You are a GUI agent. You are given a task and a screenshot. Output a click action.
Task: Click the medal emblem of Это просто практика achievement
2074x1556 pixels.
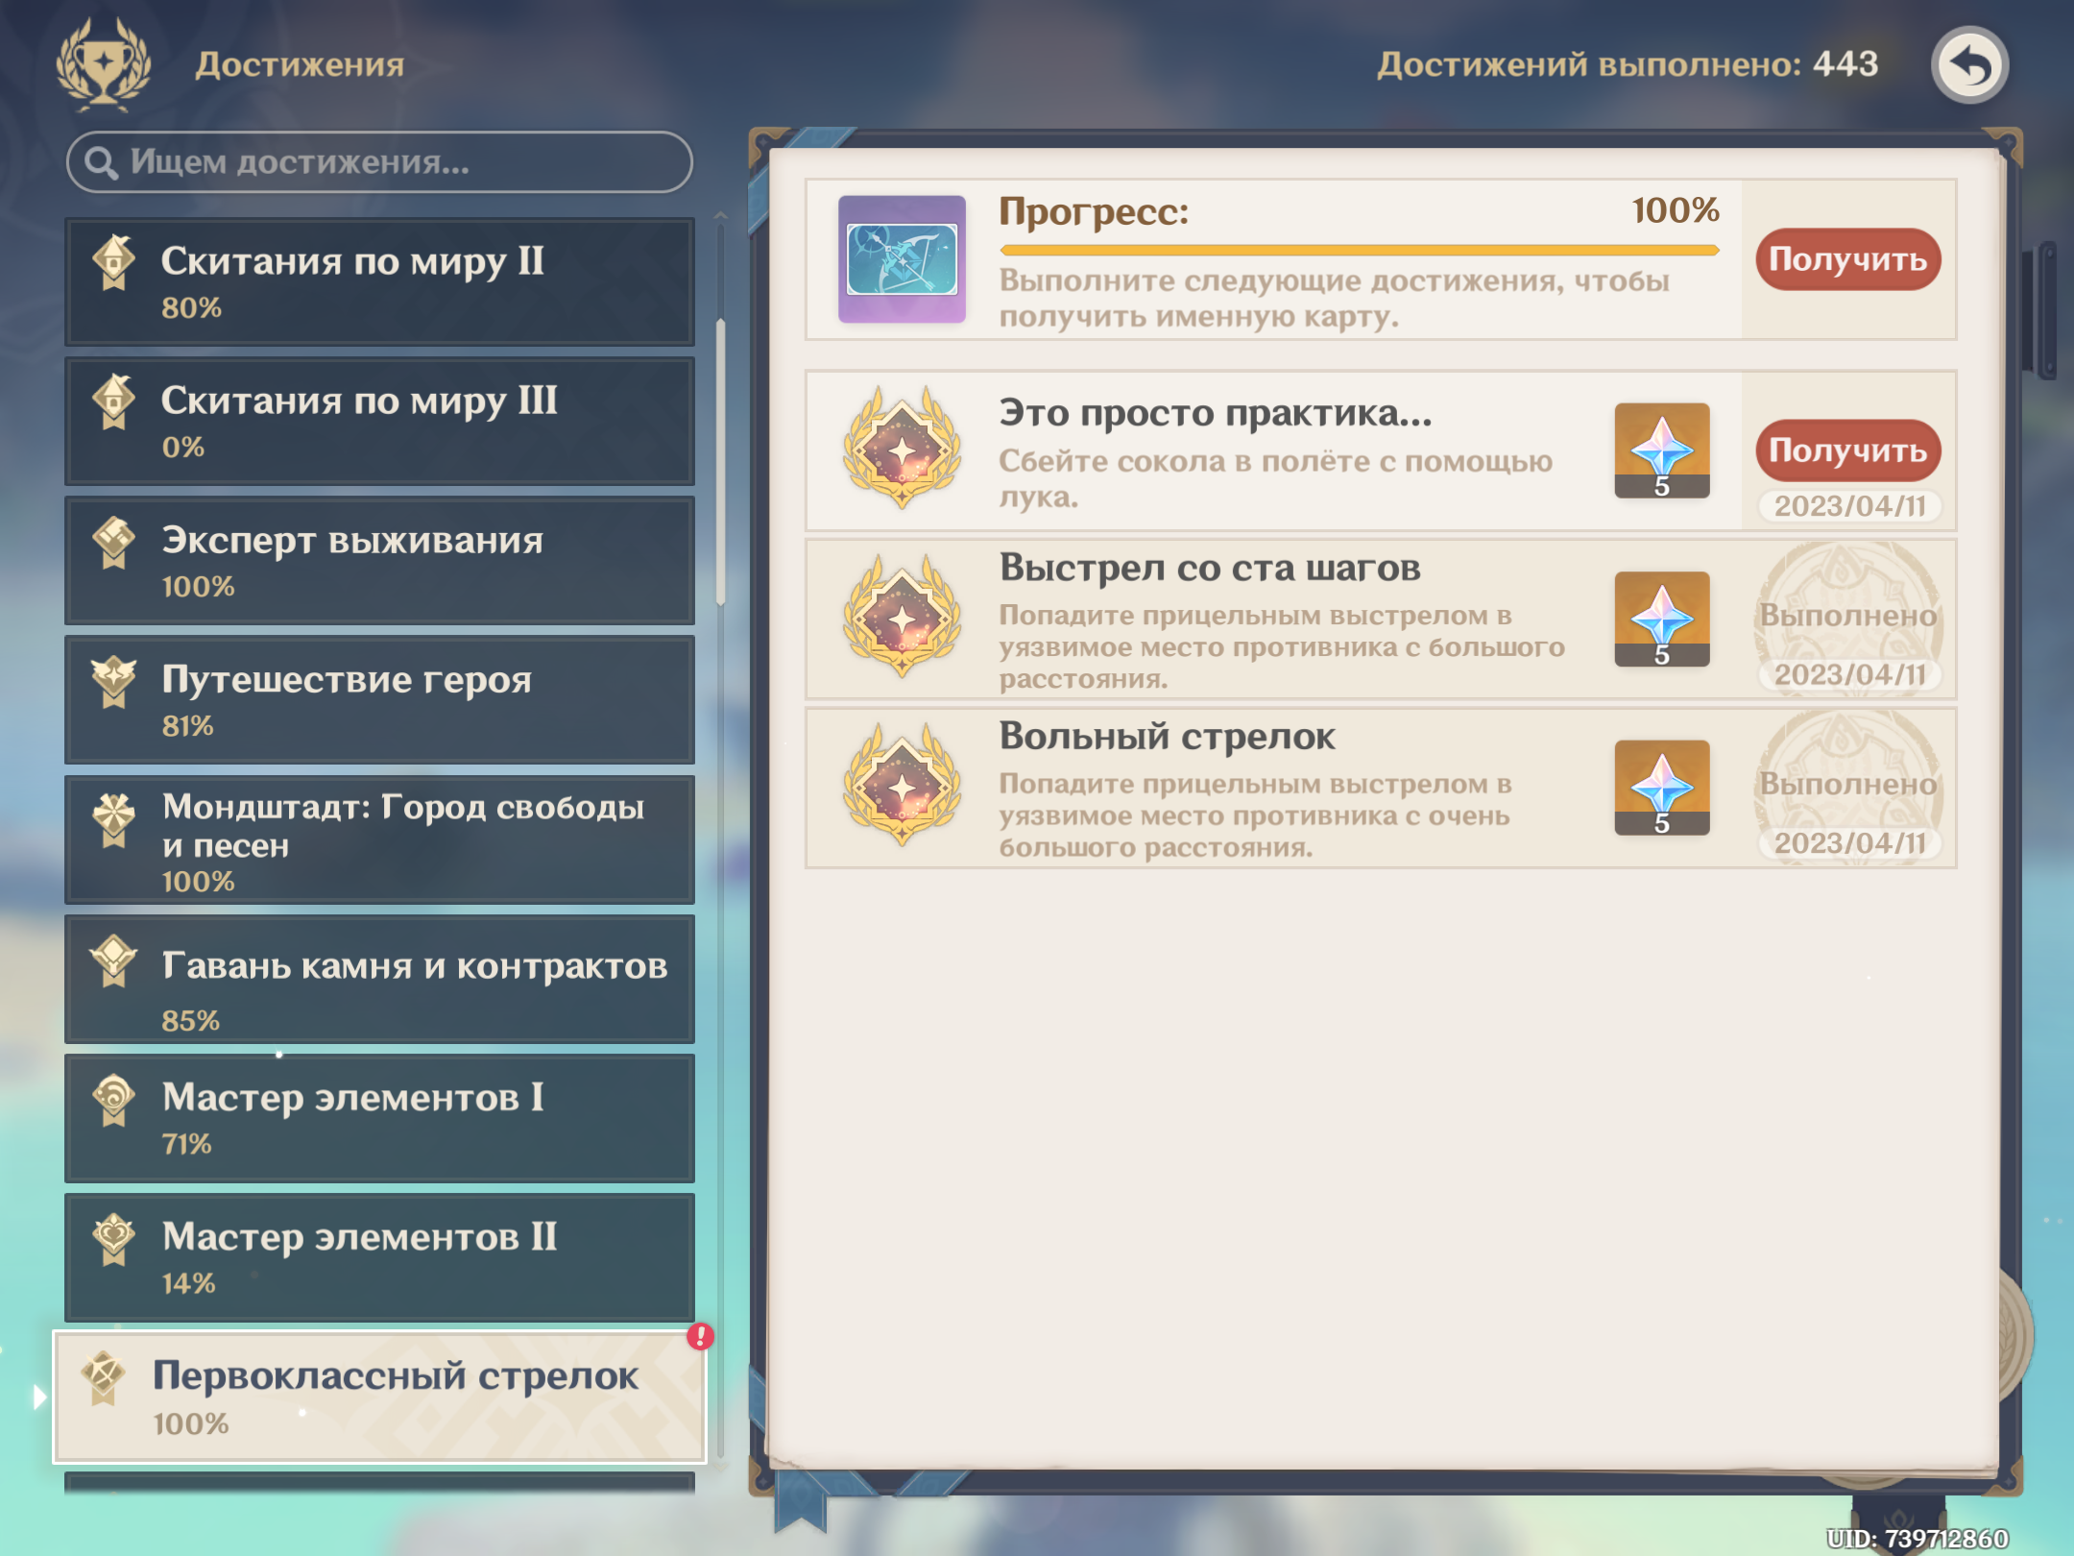click(901, 450)
